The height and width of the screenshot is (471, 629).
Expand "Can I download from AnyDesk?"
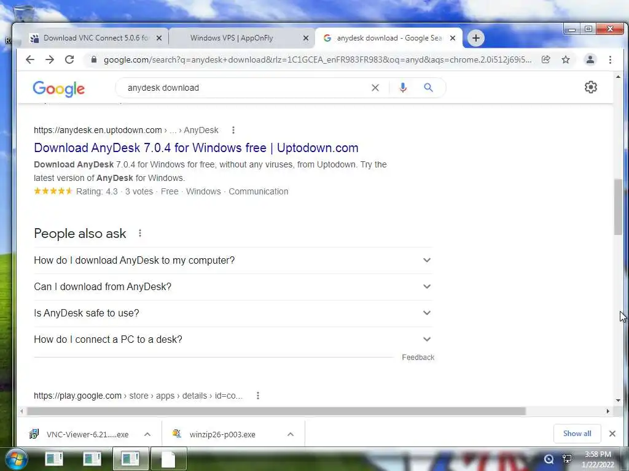pos(233,287)
